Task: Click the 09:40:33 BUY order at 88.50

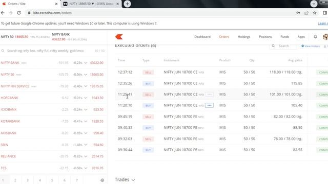Action: (x=221, y=128)
